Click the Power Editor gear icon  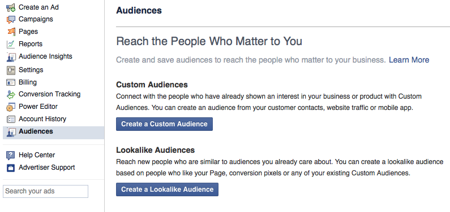tap(11, 107)
